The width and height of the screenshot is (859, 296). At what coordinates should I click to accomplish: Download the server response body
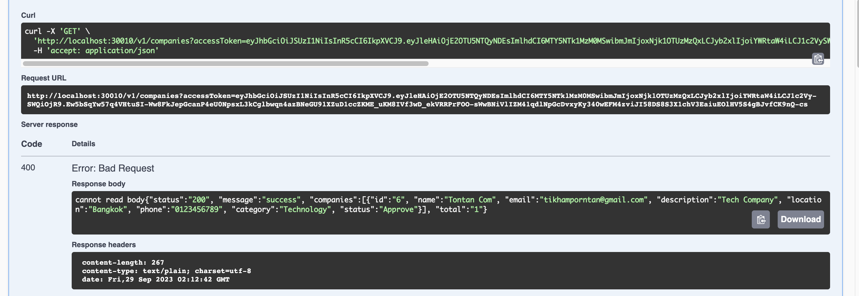(800, 219)
